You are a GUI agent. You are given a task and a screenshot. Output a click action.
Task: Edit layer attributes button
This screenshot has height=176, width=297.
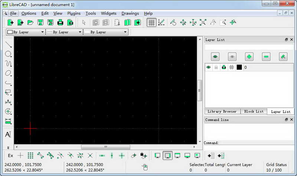283,57
